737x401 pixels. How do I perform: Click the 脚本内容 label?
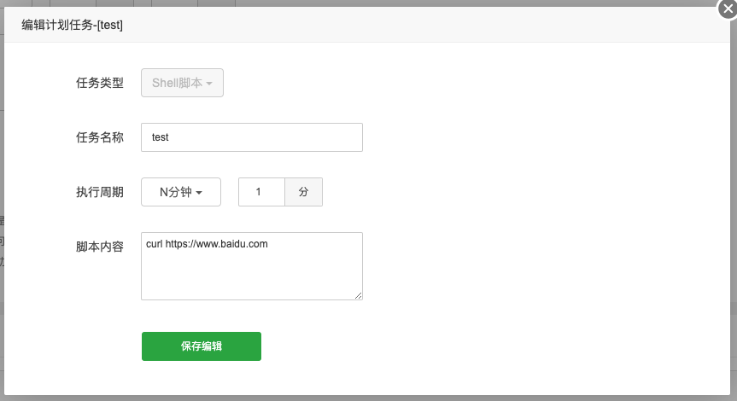click(100, 247)
